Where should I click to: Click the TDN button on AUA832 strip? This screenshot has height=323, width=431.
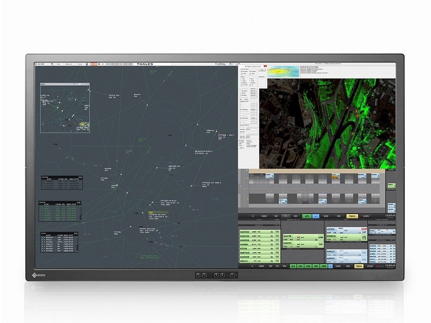pos(320,244)
